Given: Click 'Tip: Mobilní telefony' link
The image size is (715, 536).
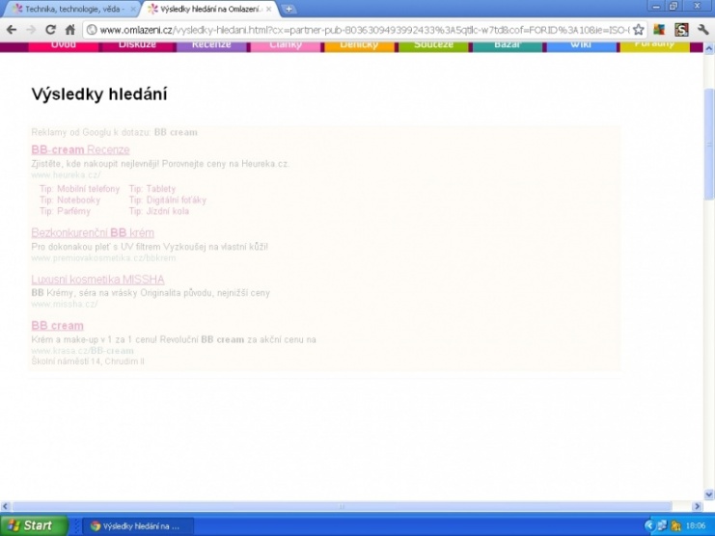Looking at the screenshot, I should [x=79, y=189].
